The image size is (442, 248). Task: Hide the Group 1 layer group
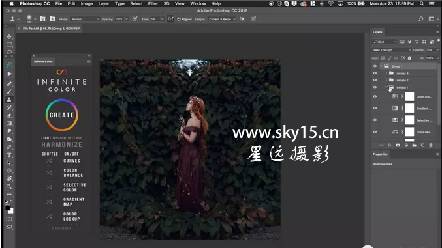coord(375,66)
